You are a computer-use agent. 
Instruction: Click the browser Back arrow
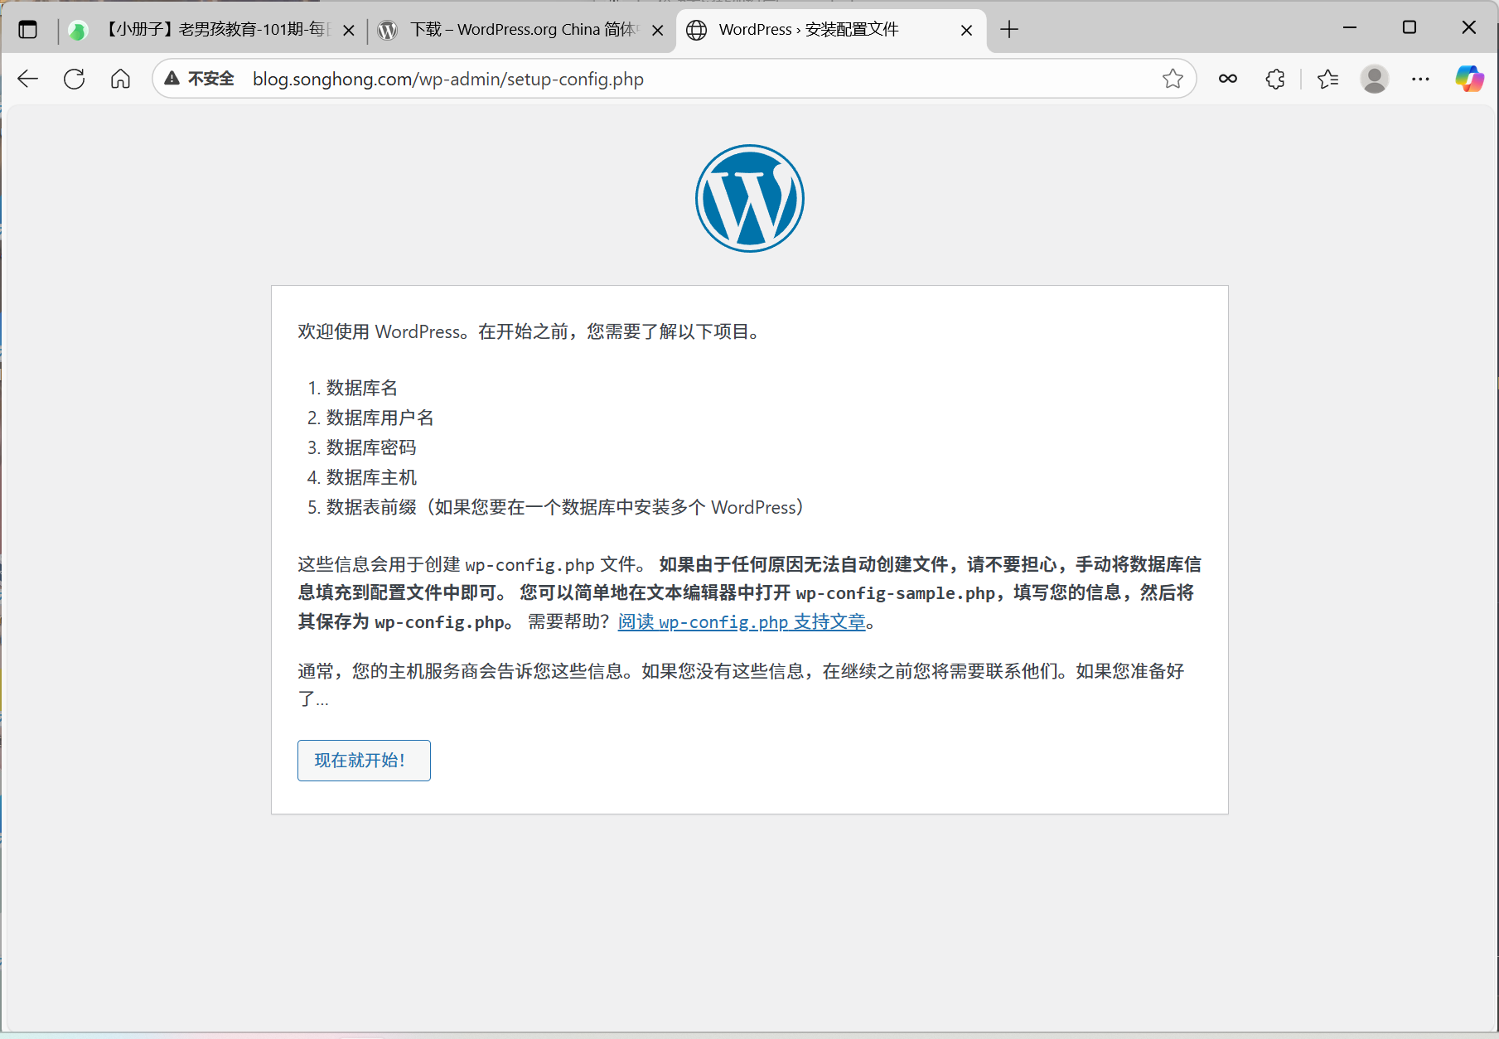(x=28, y=79)
